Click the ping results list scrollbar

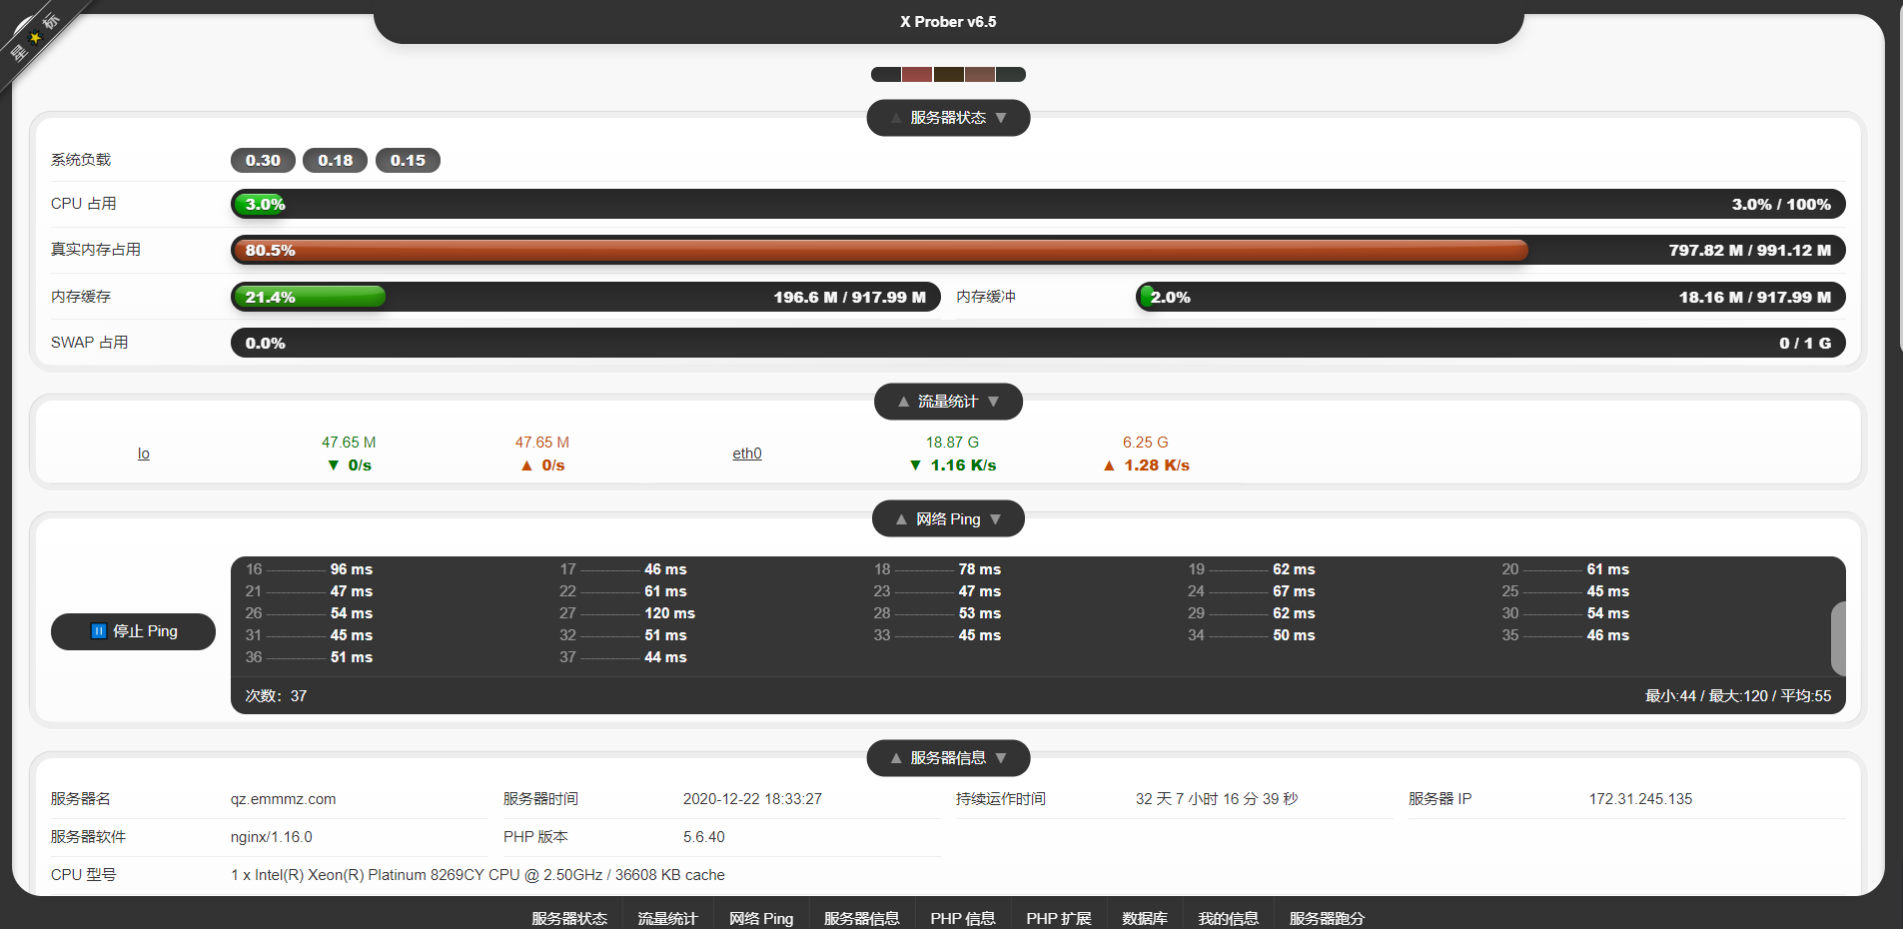coord(1837,639)
